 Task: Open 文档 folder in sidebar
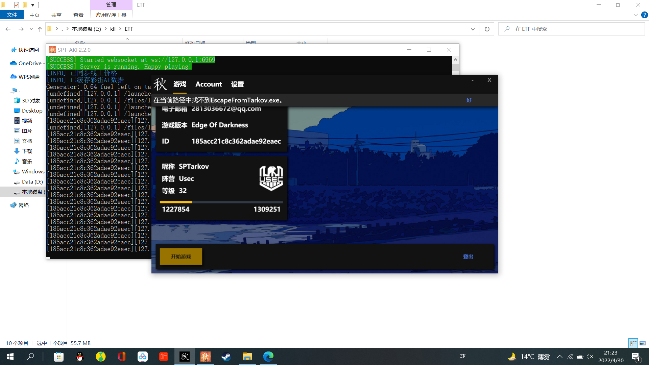pyautogui.click(x=23, y=141)
